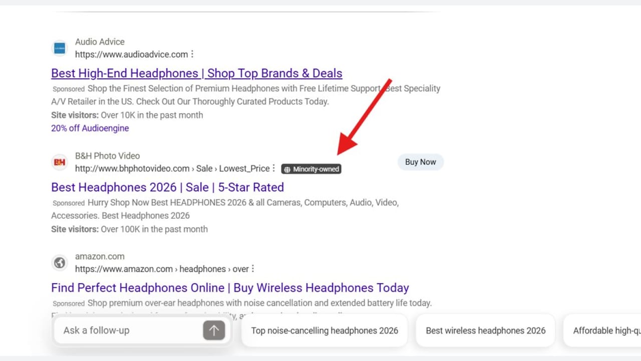Screen dimensions: 641x361
Task: Click the Audio Advice site favicon
Action: coord(60,48)
